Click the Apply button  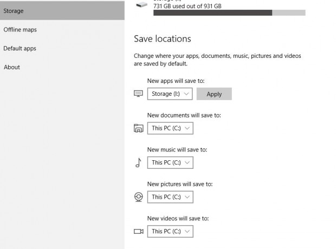tap(214, 94)
